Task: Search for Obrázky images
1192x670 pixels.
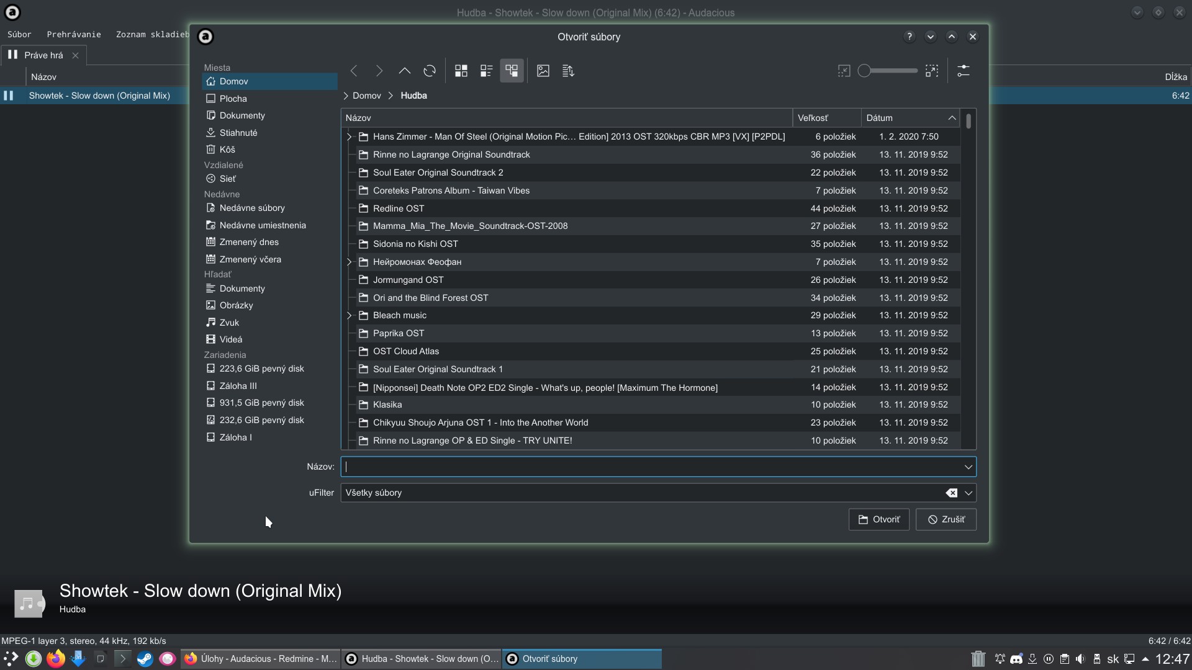Action: 269,305
